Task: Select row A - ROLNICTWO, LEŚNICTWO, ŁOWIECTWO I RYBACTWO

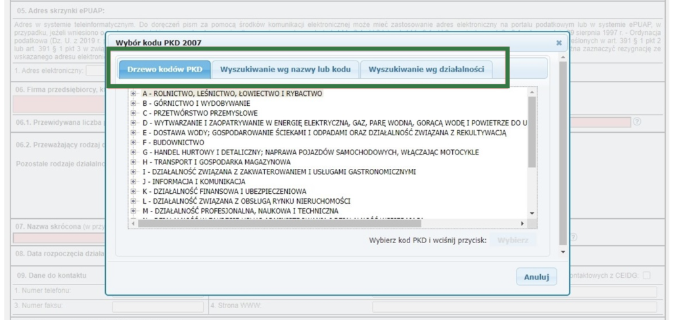Action: point(232,93)
